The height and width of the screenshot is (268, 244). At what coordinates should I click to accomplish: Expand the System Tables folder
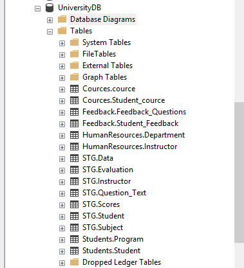click(x=62, y=43)
